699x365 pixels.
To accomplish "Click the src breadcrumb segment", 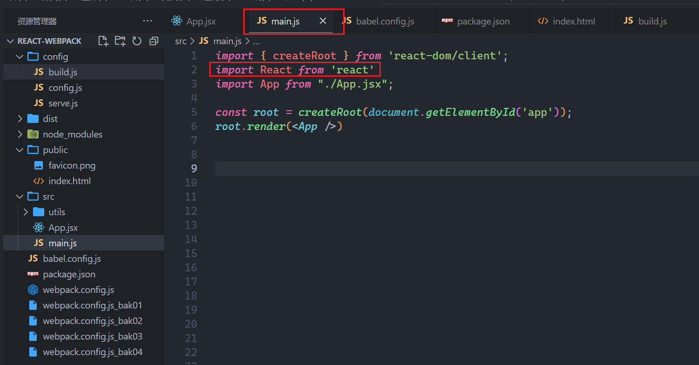I will (181, 41).
